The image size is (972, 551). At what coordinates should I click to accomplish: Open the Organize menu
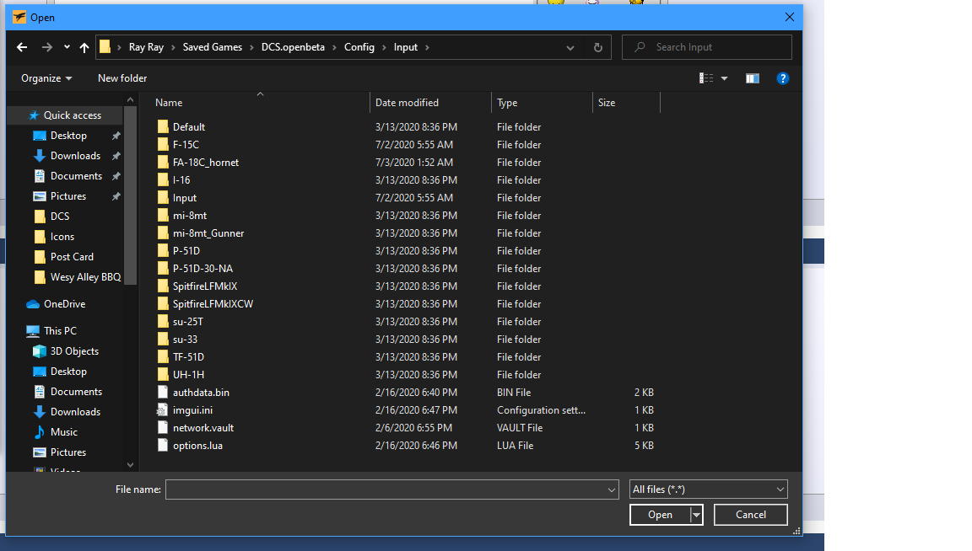click(46, 78)
